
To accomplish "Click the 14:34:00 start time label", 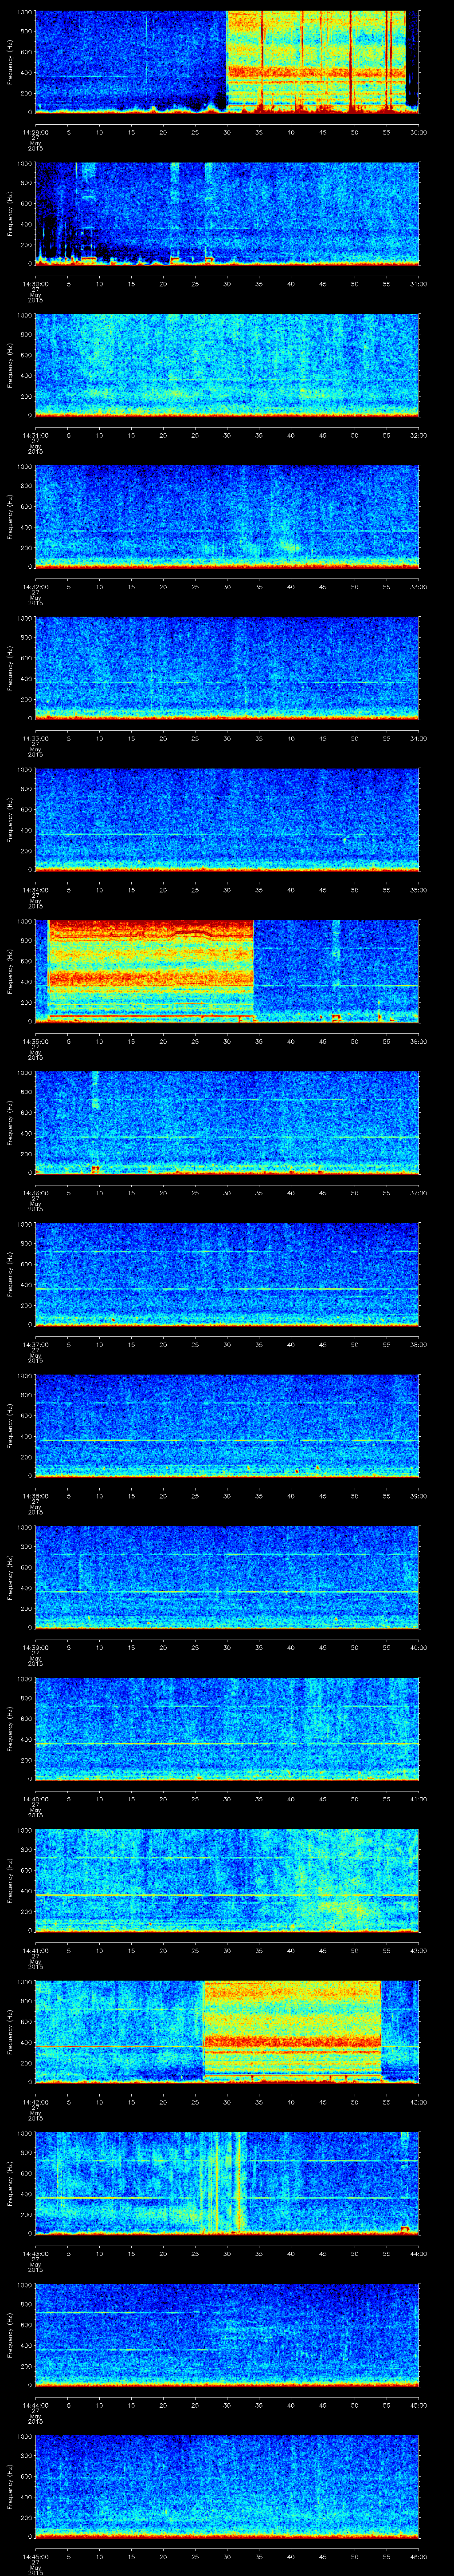I will [x=35, y=890].
